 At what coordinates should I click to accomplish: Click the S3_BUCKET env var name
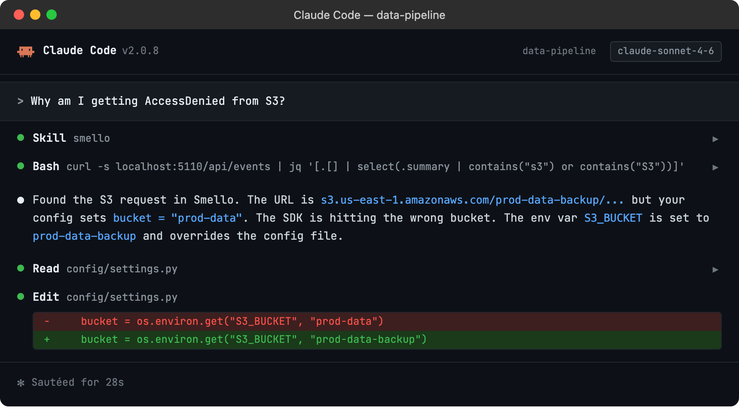click(613, 218)
